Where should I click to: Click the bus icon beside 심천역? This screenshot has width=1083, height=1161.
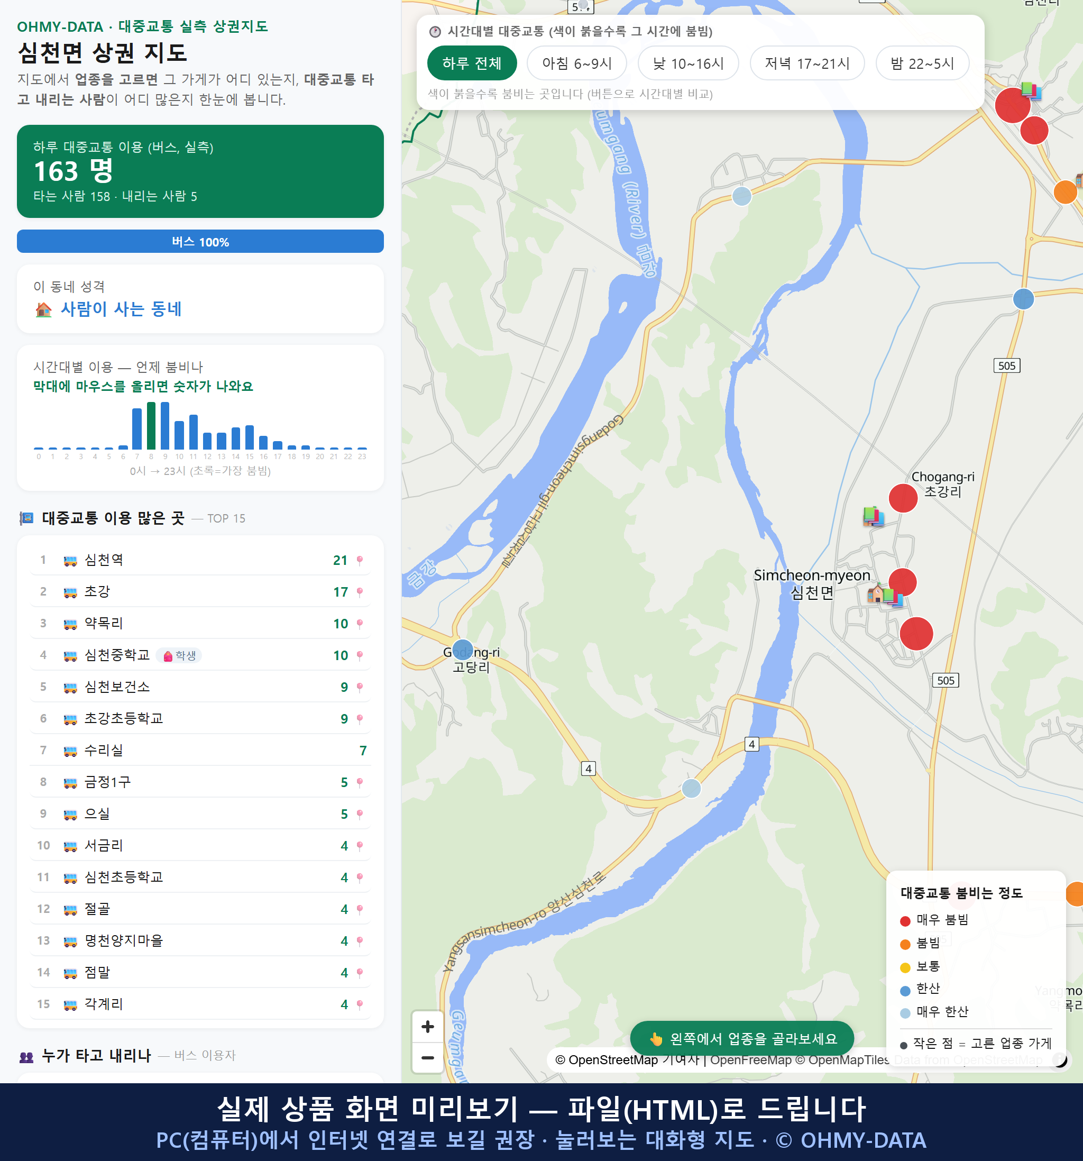(70, 561)
